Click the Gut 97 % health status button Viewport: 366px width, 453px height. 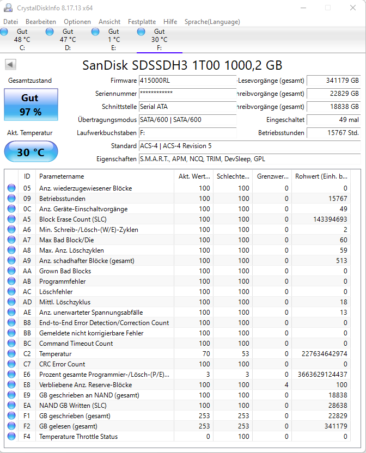click(31, 105)
